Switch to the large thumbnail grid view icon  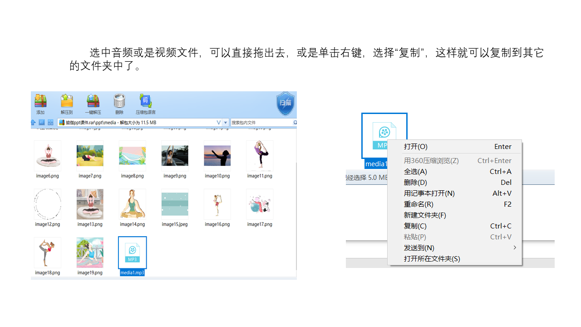(50, 123)
